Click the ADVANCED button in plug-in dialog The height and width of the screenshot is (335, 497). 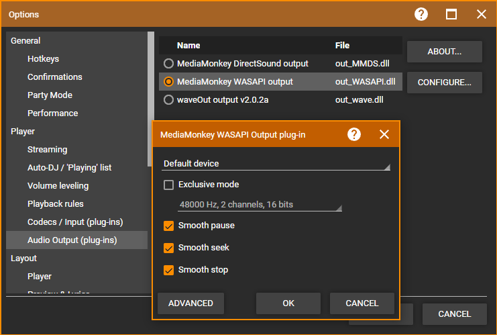pos(190,303)
